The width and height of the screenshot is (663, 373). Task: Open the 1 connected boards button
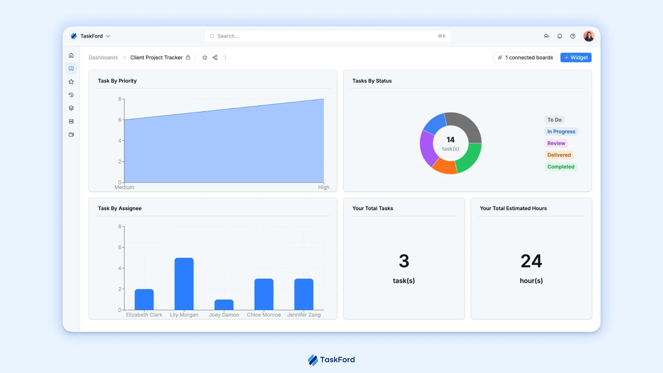[525, 57]
